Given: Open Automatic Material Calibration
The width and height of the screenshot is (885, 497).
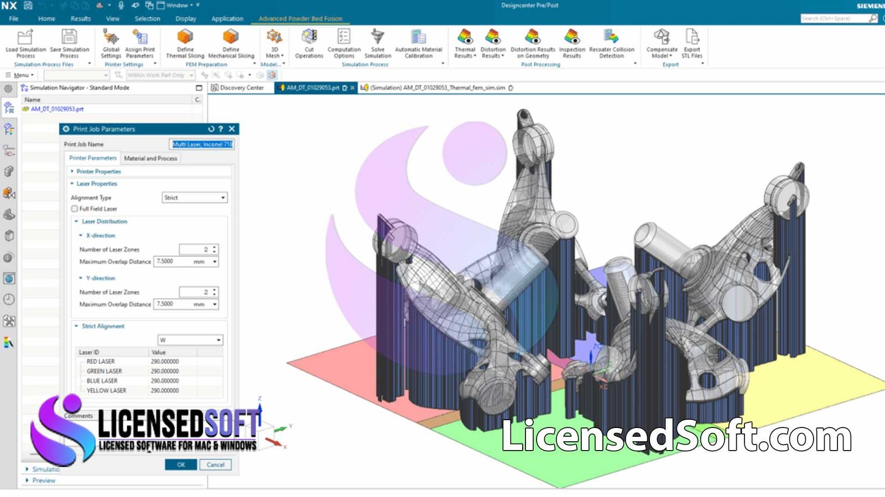Looking at the screenshot, I should click(x=418, y=44).
